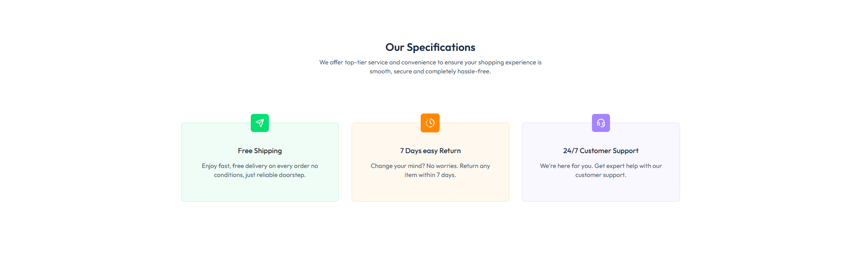
Task: Click the green paper plane shipping icon
Action: 260,123
